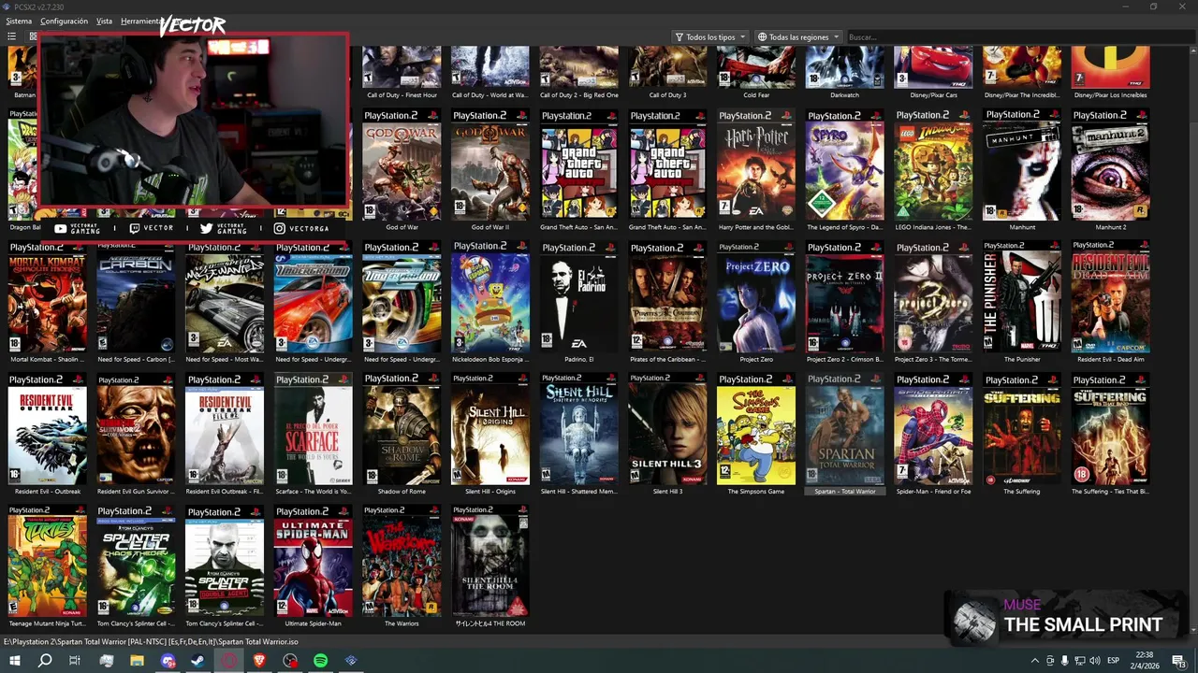This screenshot has width=1198, height=673.
Task: Open the Windows notification center
Action: tap(1178, 661)
